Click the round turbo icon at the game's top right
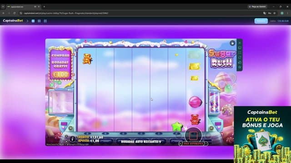Image resolution: width=291 pixels, height=163 pixels. pyautogui.click(x=232, y=43)
